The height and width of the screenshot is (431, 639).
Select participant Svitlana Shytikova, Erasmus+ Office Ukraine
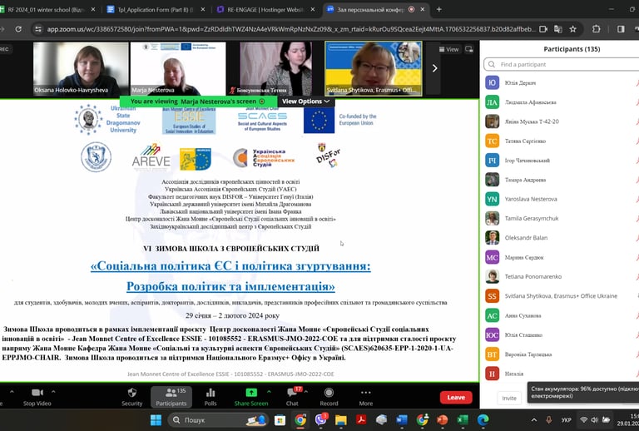tap(562, 295)
